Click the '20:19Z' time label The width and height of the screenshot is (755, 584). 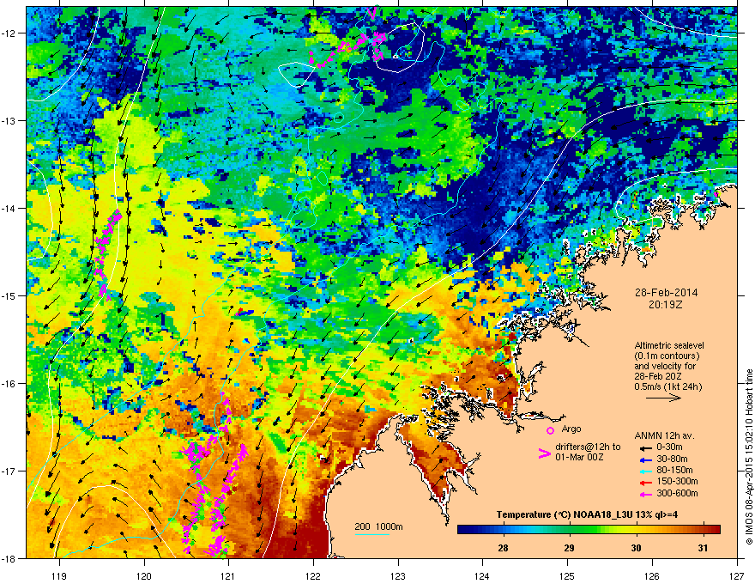[x=666, y=305]
